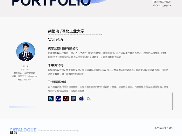The width and height of the screenshot is (182, 136).
Task: Select the 禾中济公司 company title
Action: 56,65
